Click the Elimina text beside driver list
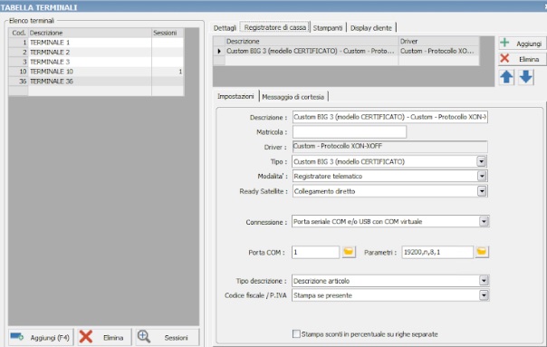547x347 pixels. pos(529,60)
